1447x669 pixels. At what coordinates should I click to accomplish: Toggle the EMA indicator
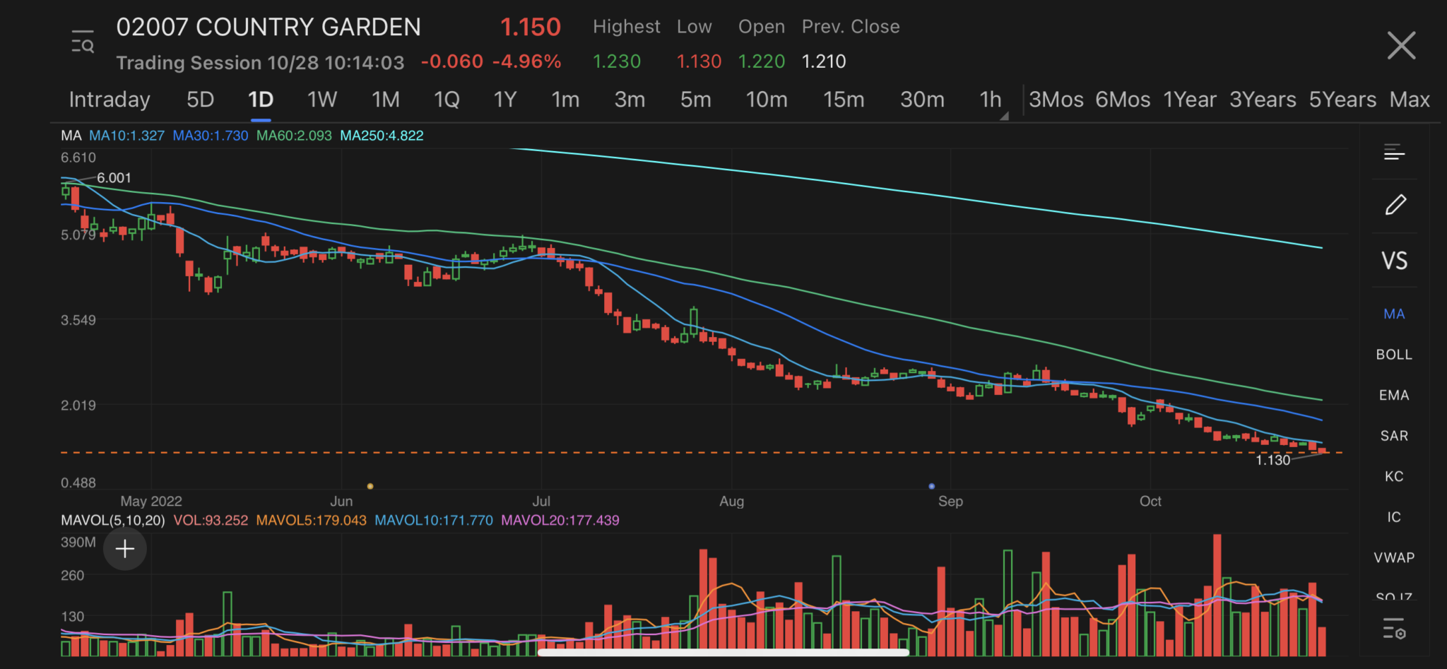click(x=1394, y=396)
